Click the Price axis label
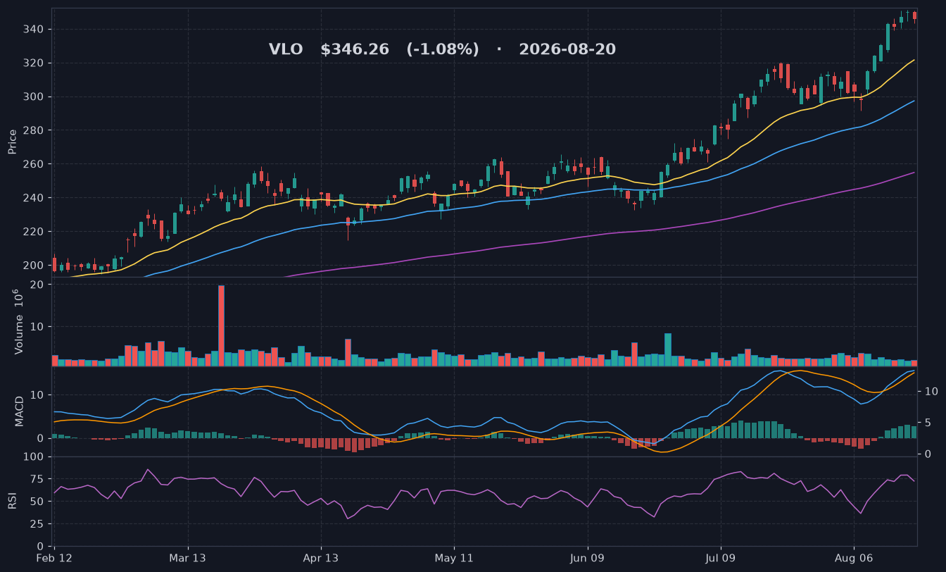The width and height of the screenshot is (946, 572). point(13,142)
